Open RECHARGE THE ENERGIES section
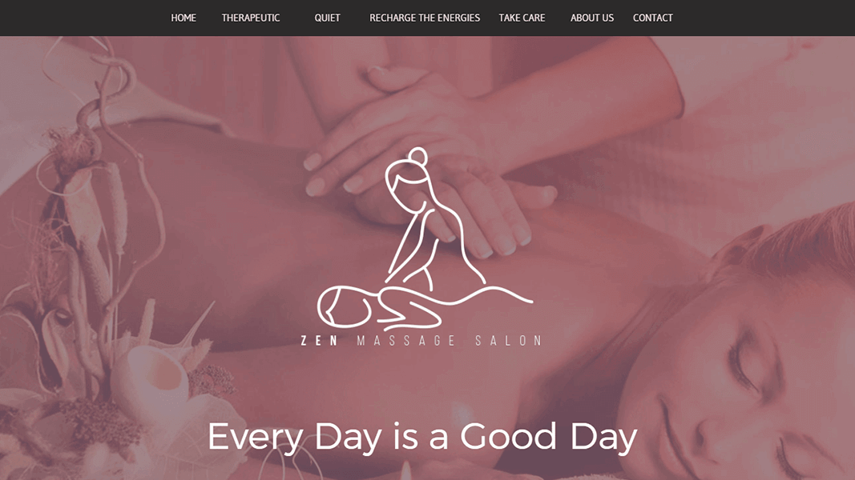The height and width of the screenshot is (480, 855). coord(425,18)
